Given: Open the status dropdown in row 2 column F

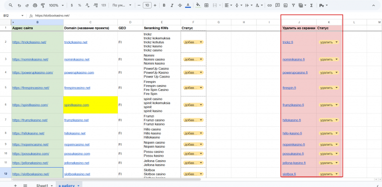Looking at the screenshot, I should (x=193, y=42).
